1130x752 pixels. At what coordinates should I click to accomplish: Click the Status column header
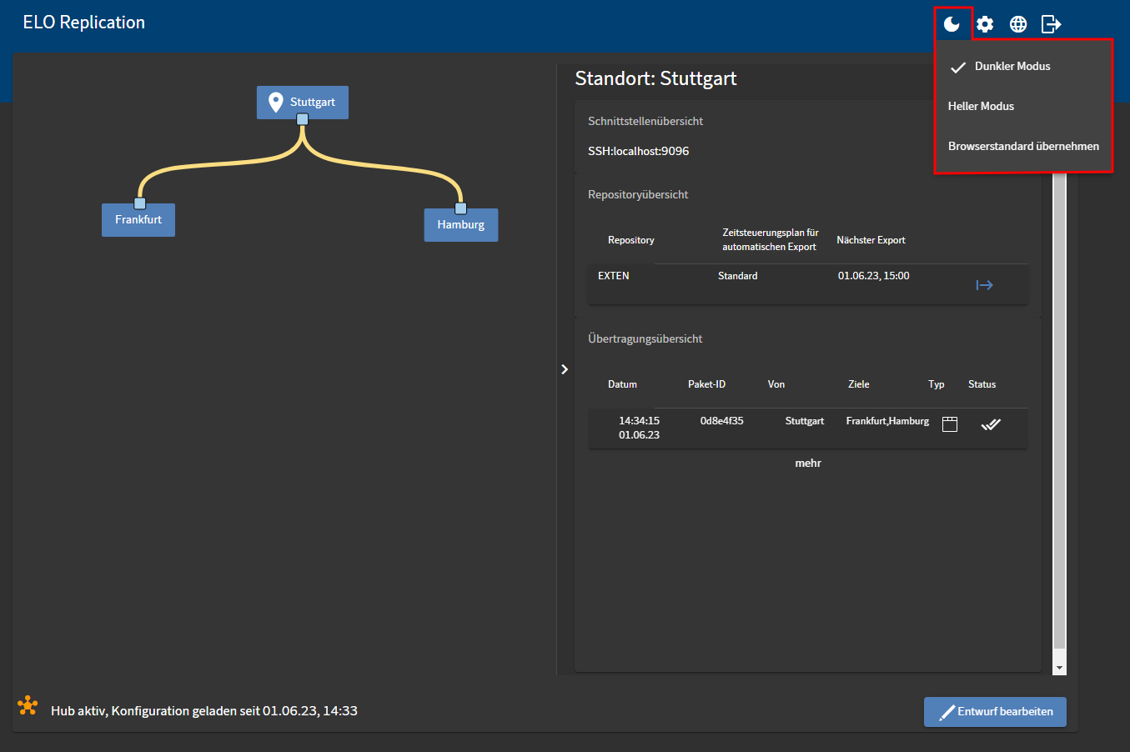point(982,384)
